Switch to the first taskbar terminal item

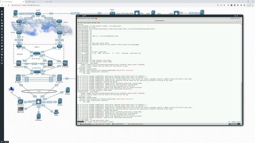tap(86, 124)
